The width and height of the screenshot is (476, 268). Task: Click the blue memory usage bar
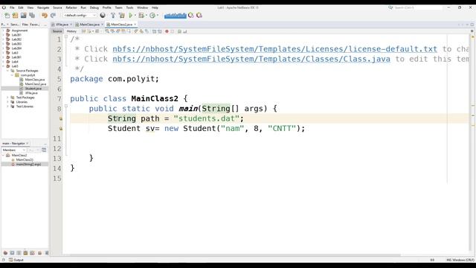[176, 15]
